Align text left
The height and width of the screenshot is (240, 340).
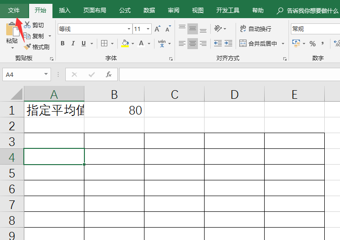(182, 43)
